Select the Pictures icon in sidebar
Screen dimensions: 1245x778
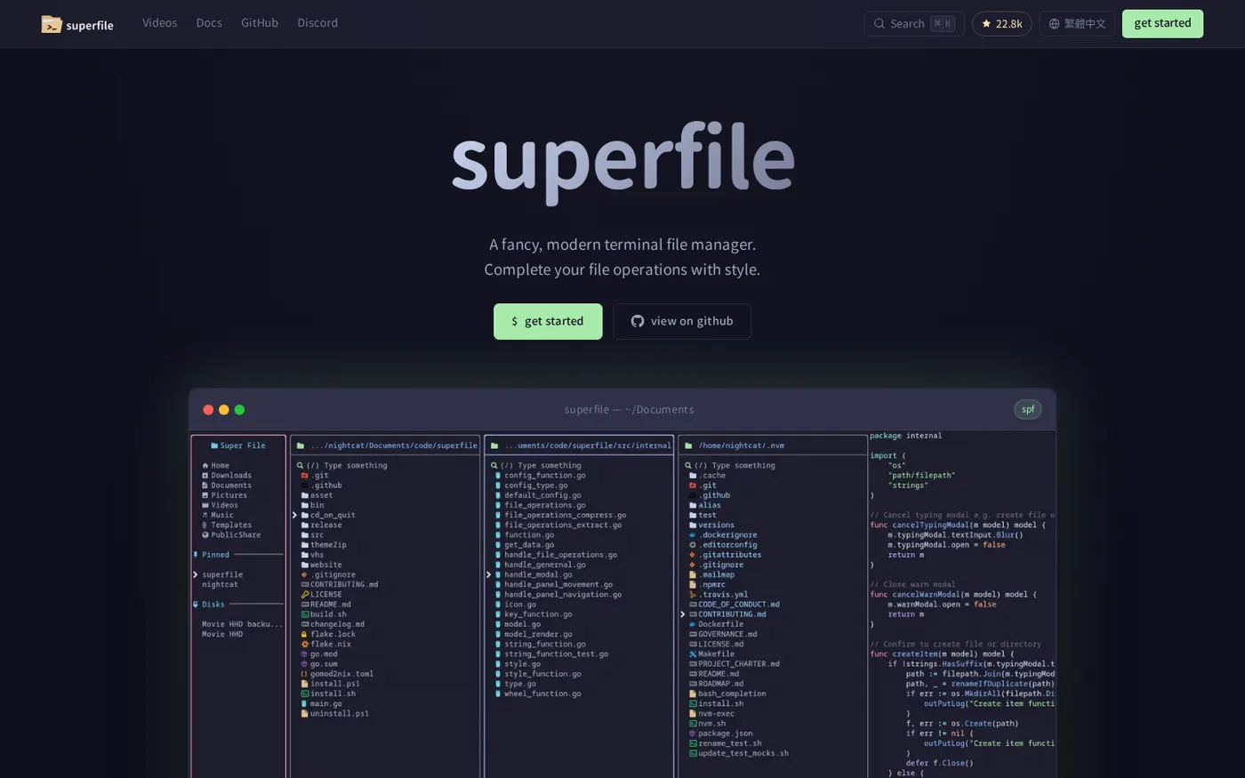205,495
